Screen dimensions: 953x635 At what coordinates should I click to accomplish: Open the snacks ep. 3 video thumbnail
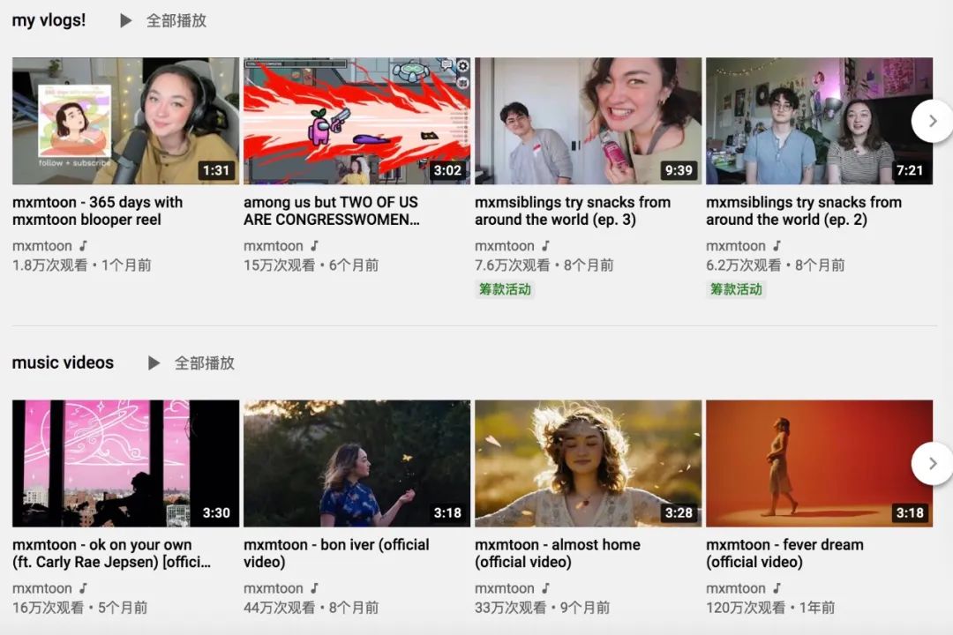(588, 121)
